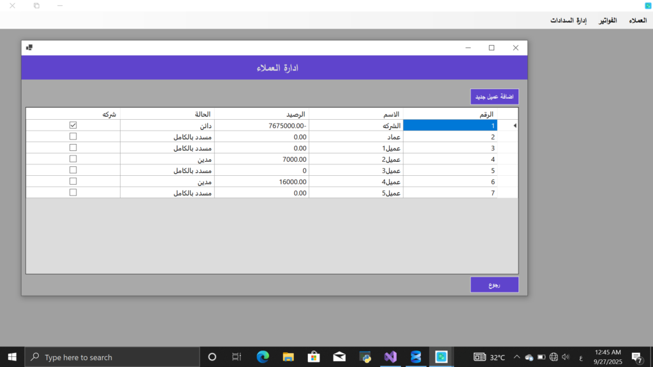The image size is (653, 367).
Task: Sort by the الرقم column header
Action: (x=450, y=114)
